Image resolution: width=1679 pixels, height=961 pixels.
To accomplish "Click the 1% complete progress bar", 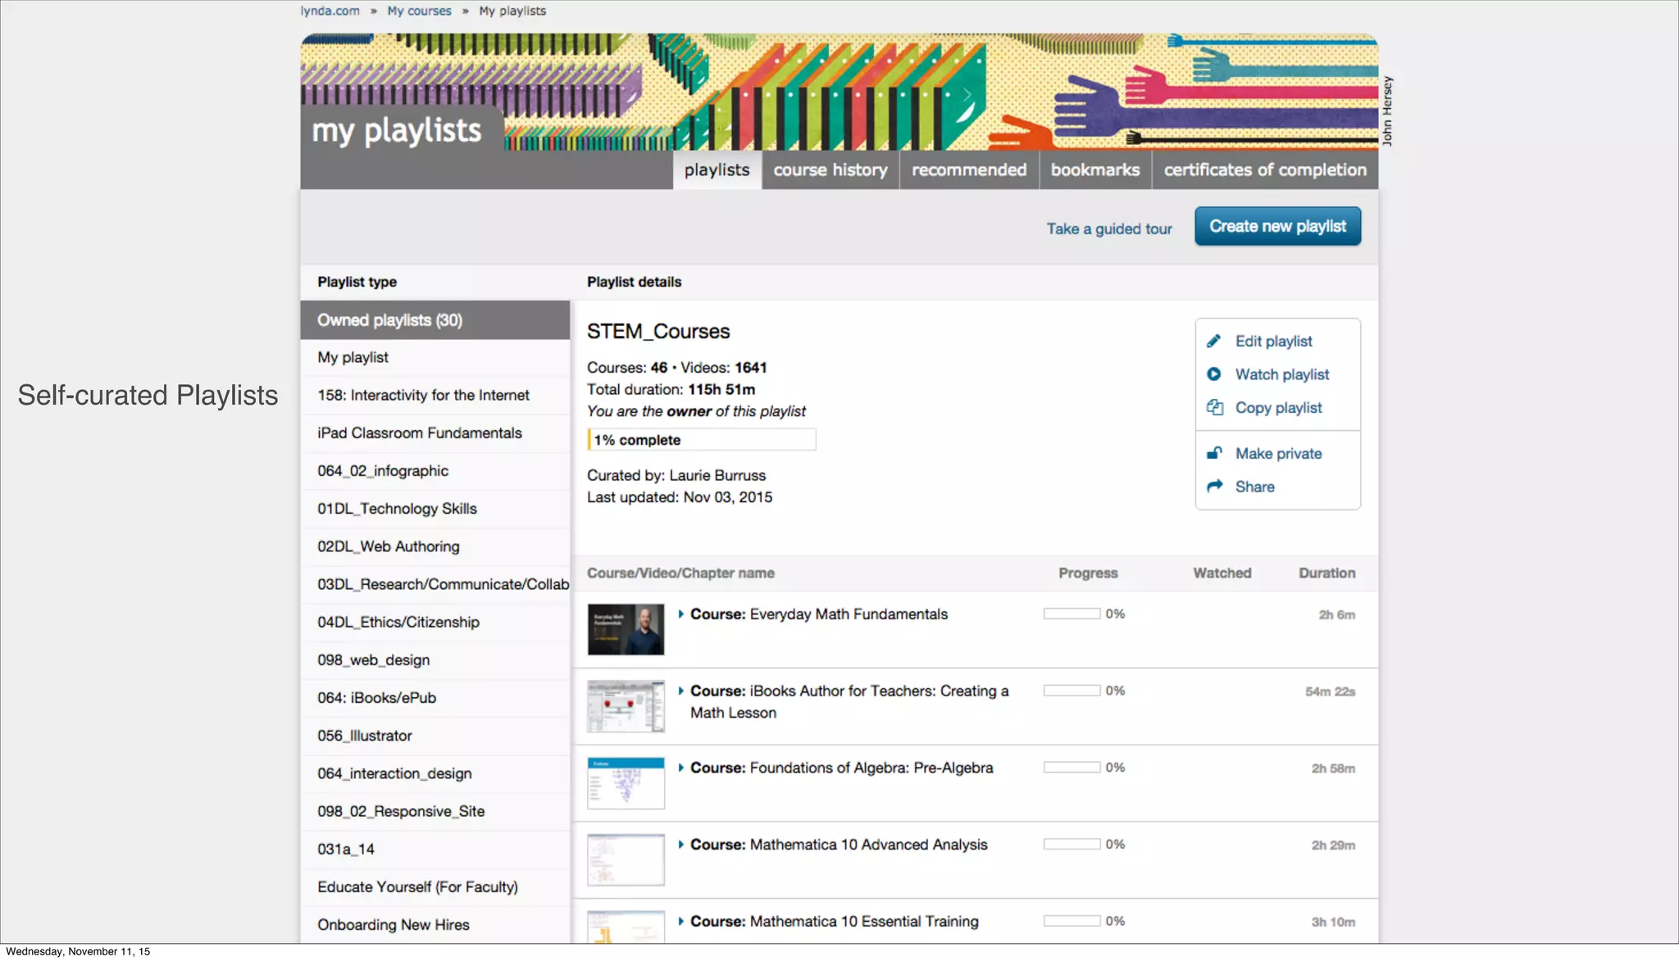I will (x=701, y=440).
